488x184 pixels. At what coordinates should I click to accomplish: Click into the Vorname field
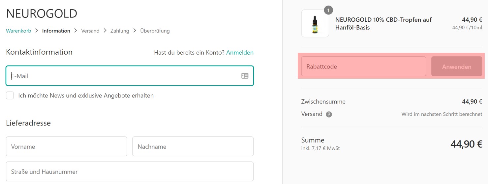(66, 146)
